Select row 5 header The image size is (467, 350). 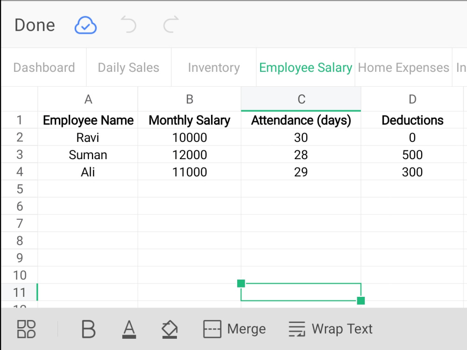pyautogui.click(x=19, y=189)
